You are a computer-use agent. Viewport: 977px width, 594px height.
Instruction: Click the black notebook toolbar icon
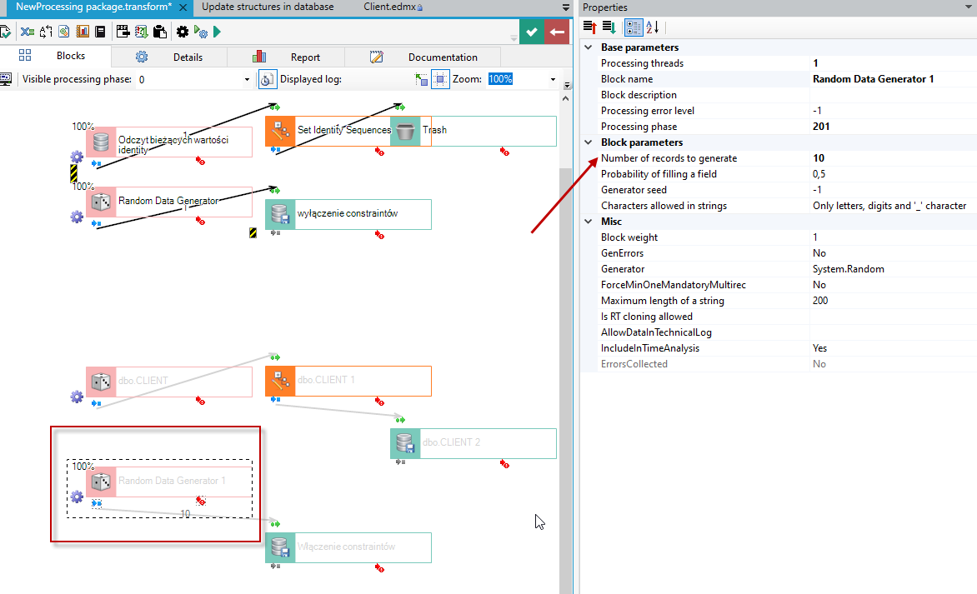pos(100,32)
